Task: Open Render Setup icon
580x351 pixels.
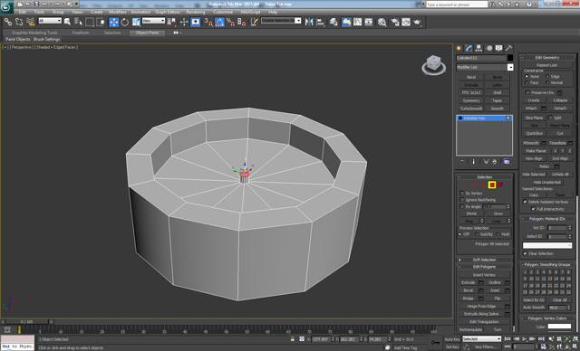Action: click(395, 22)
